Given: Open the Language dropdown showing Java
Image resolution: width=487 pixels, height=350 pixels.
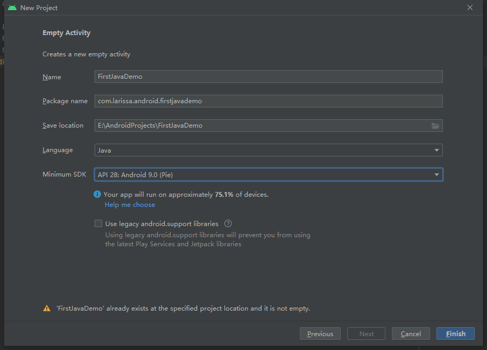Looking at the screenshot, I should point(268,150).
